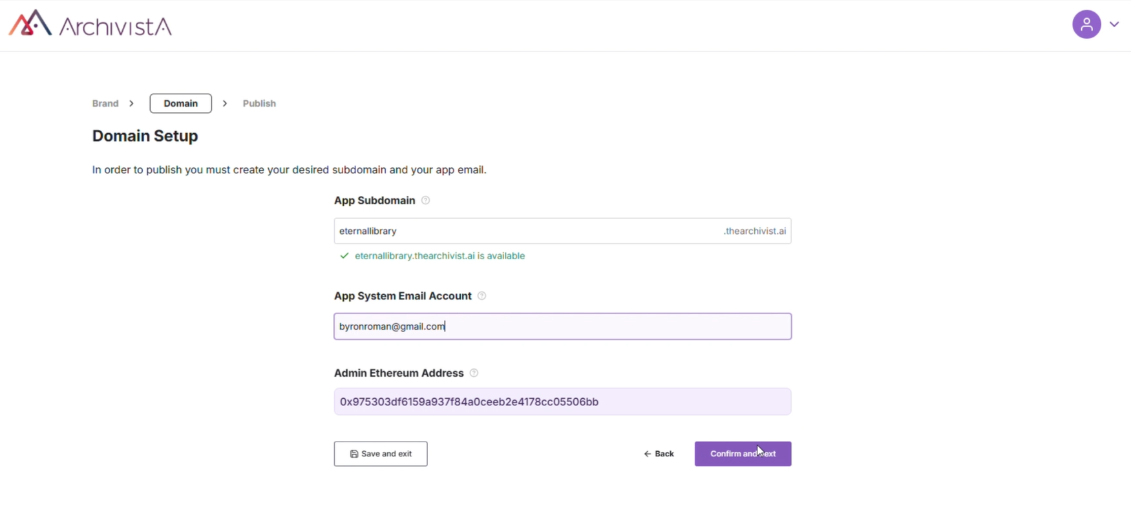1131x532 pixels.
Task: Click the .thearchivist.ai domain suffix
Action: (x=754, y=231)
